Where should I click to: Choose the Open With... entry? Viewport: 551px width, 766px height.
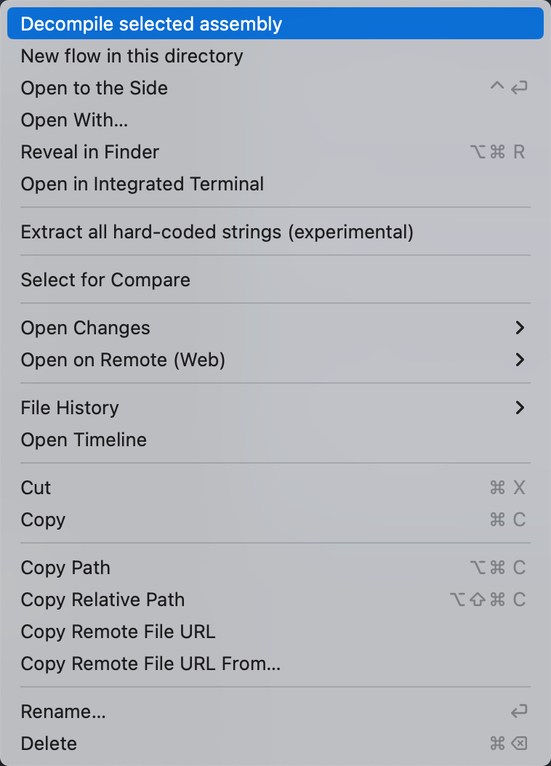(75, 120)
